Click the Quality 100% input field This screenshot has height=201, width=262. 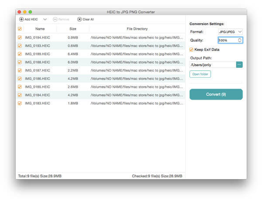[227, 40]
